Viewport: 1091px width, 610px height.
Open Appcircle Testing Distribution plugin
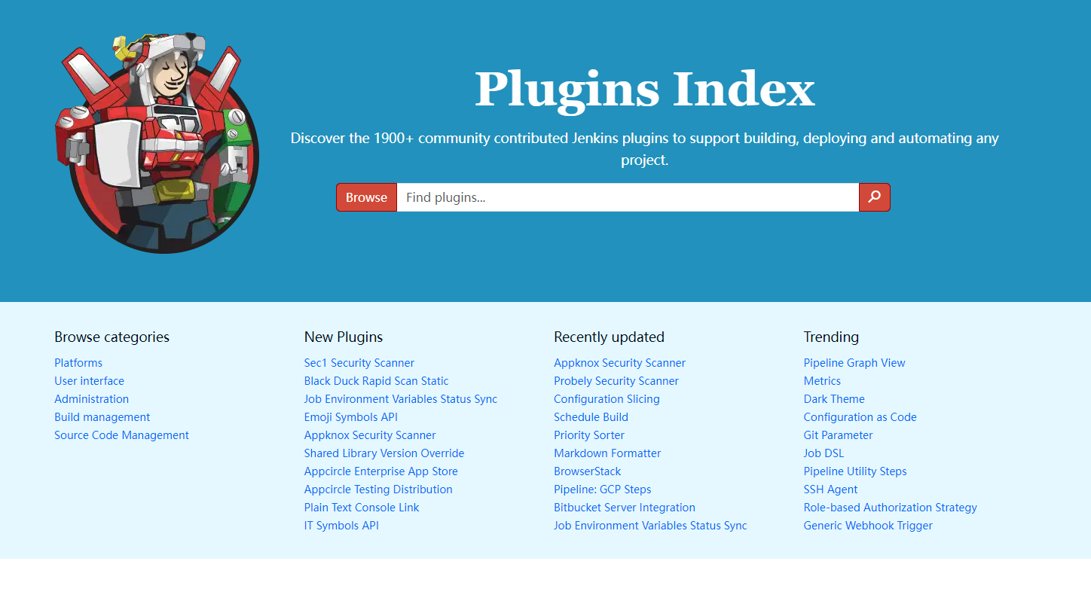tap(378, 490)
